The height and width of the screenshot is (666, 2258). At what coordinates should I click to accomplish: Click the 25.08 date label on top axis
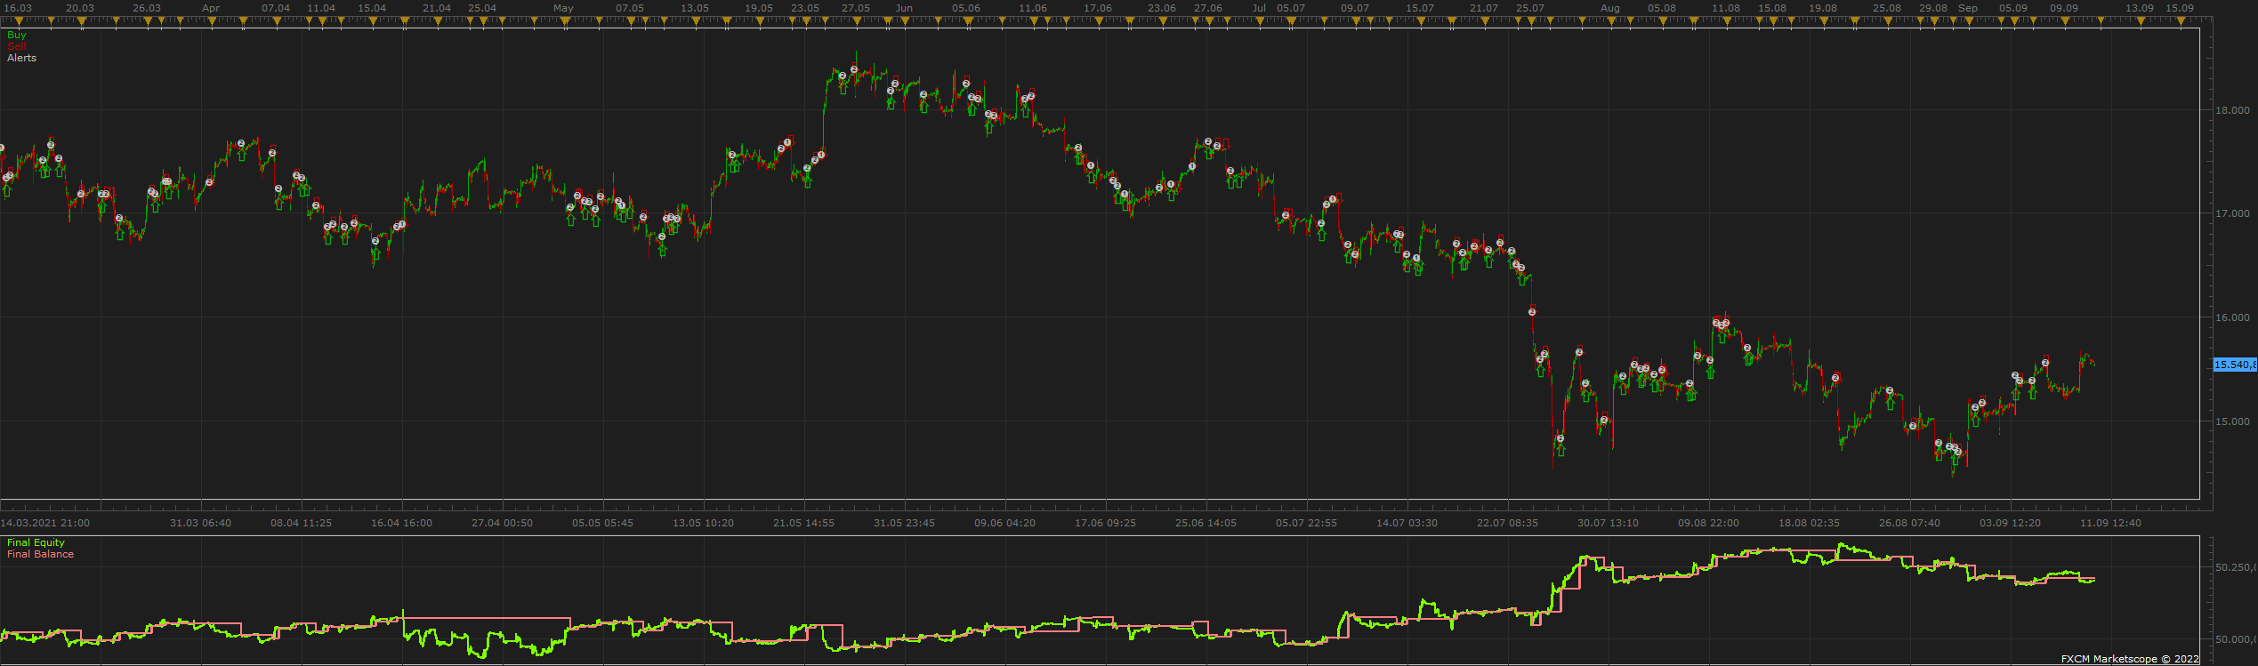click(x=1887, y=8)
